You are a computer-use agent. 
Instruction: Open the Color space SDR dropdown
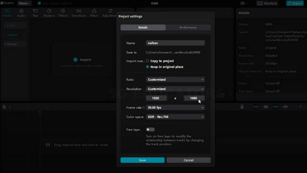point(175,117)
